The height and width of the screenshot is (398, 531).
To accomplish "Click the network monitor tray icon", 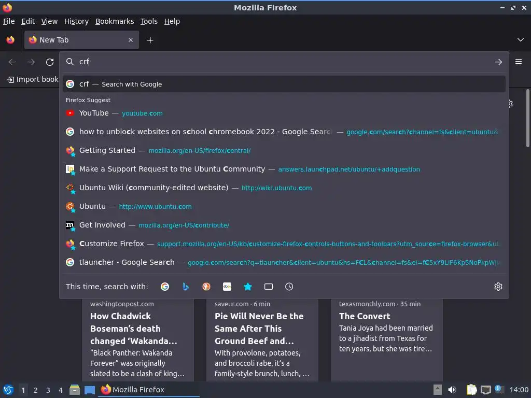I will (x=485, y=390).
